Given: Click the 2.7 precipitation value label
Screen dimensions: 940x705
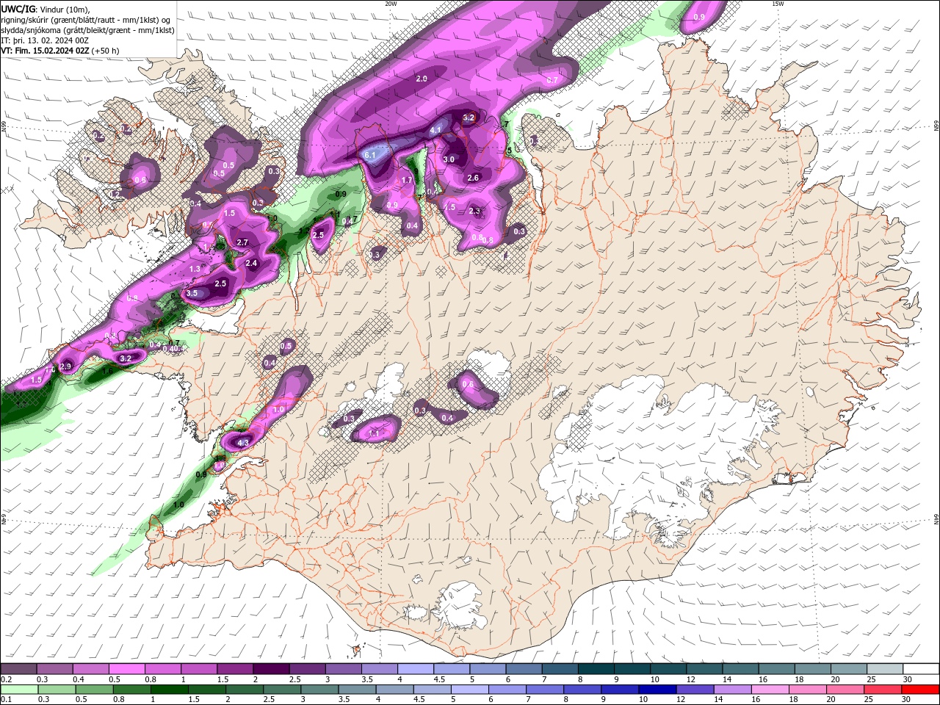Looking at the screenshot, I should pos(243,242).
